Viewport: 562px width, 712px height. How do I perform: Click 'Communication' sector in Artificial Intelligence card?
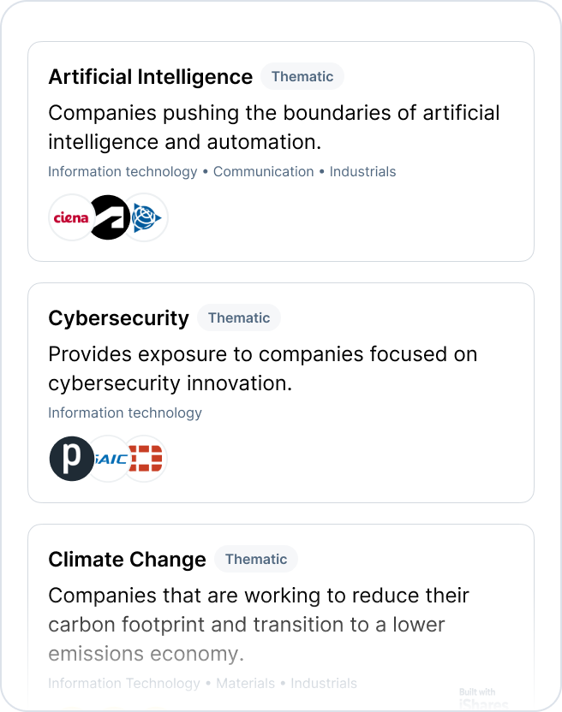(x=264, y=171)
